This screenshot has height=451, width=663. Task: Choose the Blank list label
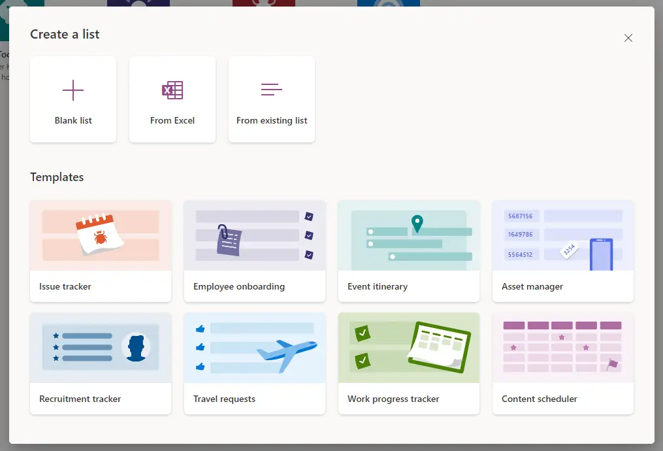point(73,120)
